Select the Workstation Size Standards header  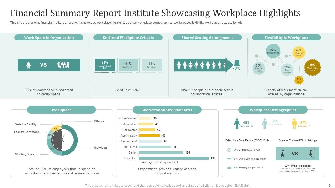click(167, 110)
